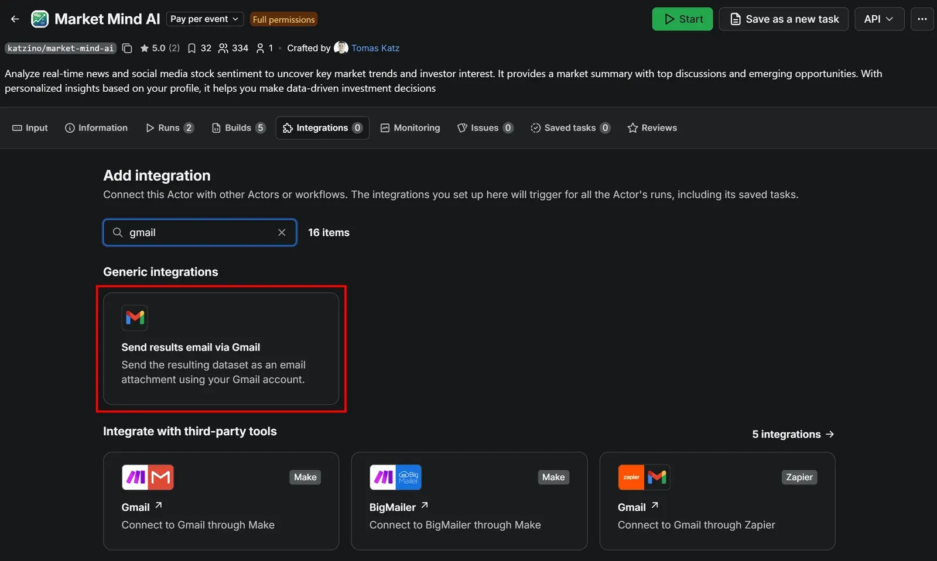Click Connect to BigMailer through Make text

pos(455,525)
